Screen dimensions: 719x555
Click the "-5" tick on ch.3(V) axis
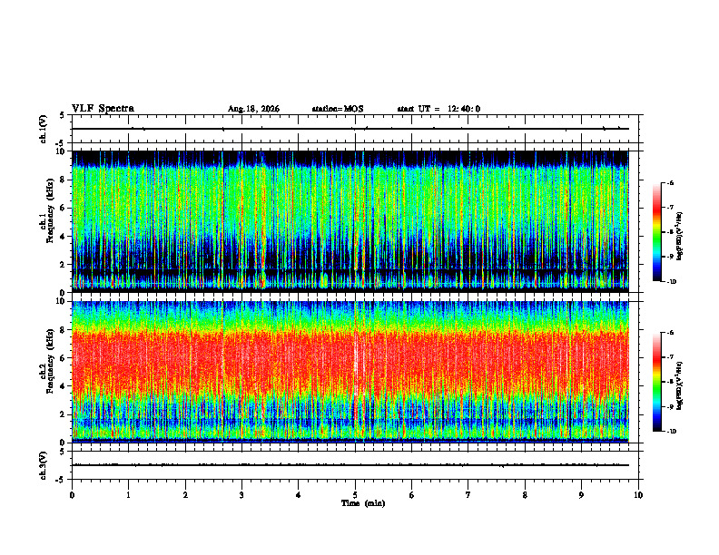click(x=61, y=480)
